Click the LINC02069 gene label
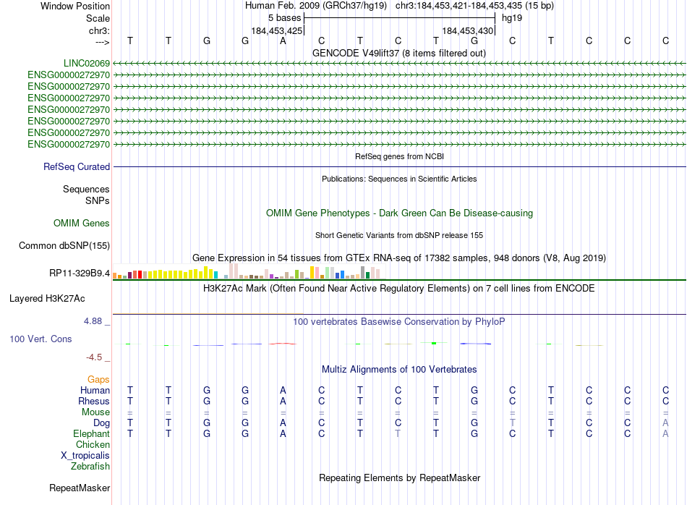 [86, 63]
